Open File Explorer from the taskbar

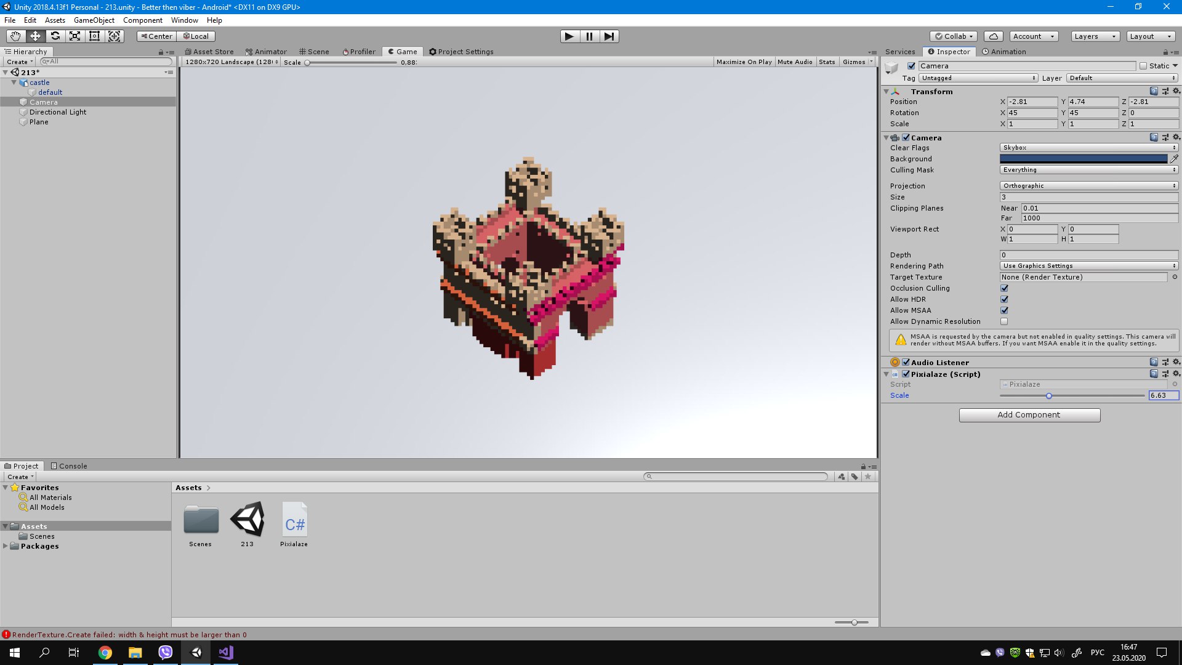(135, 653)
